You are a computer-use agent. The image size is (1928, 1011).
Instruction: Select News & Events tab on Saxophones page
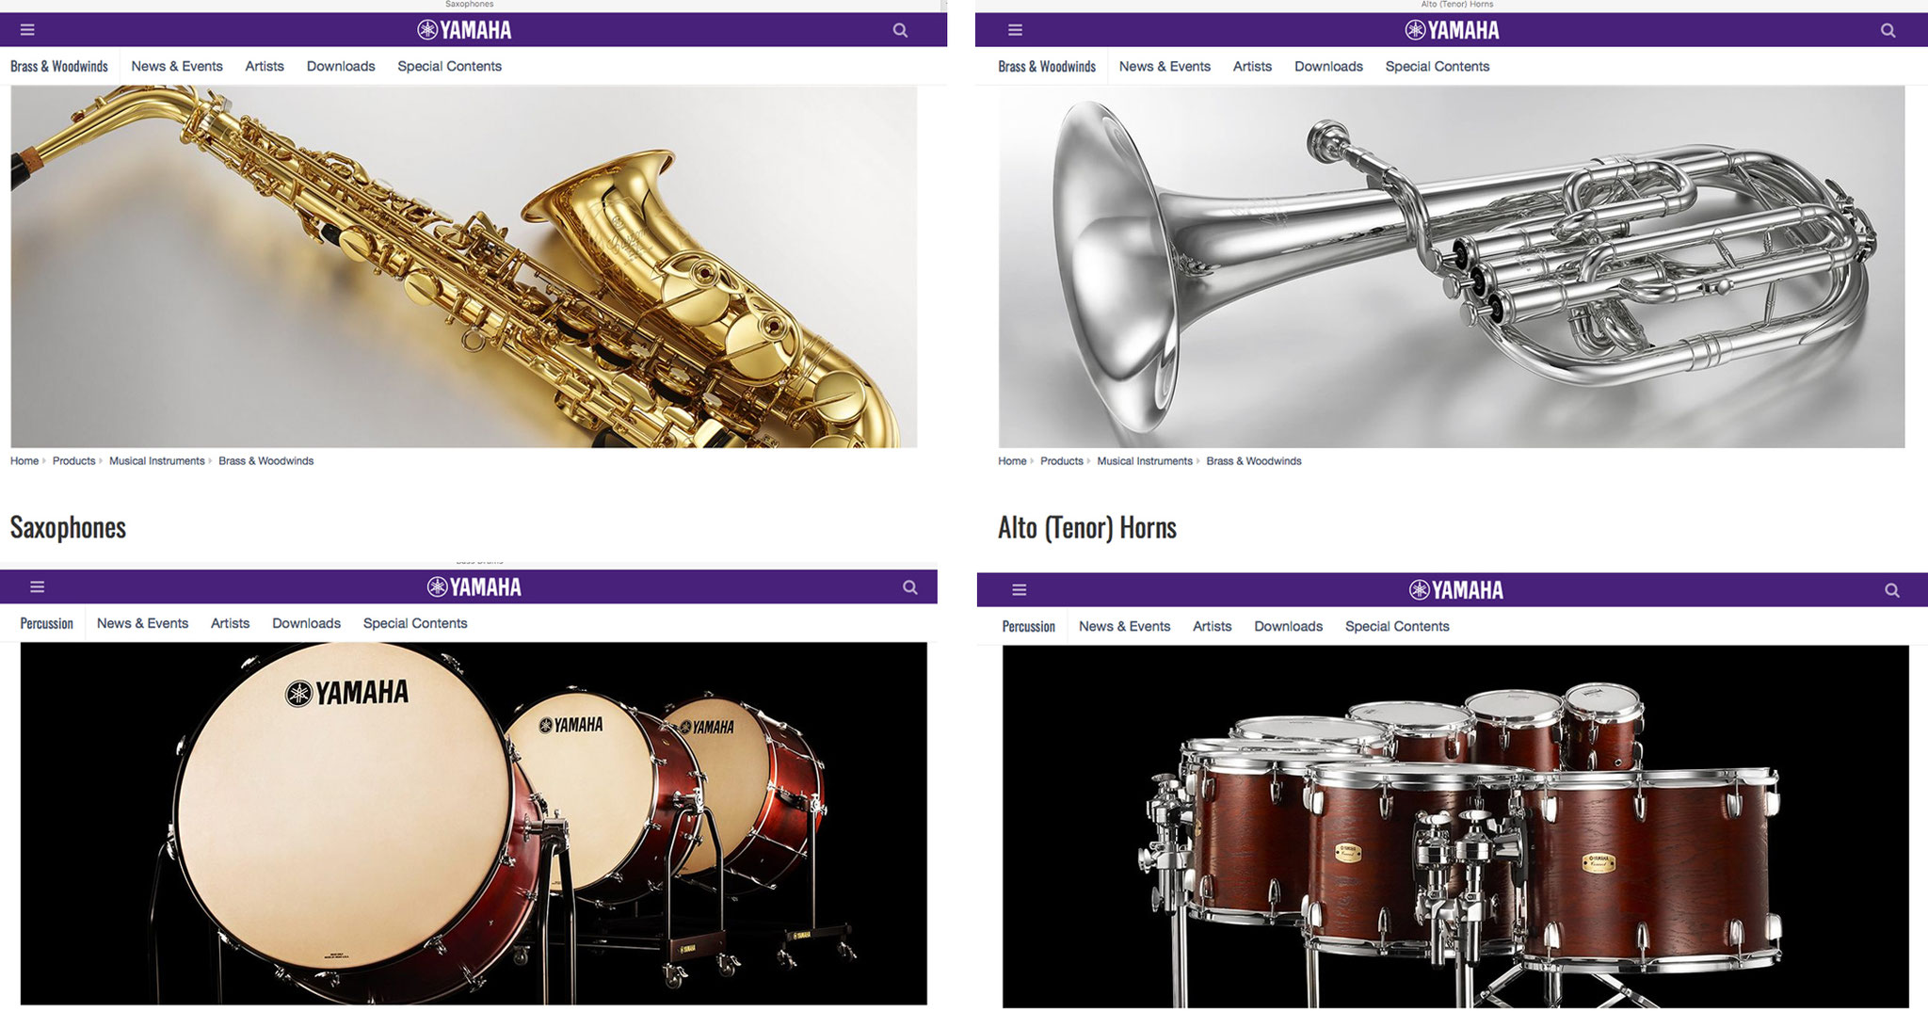pos(177,66)
